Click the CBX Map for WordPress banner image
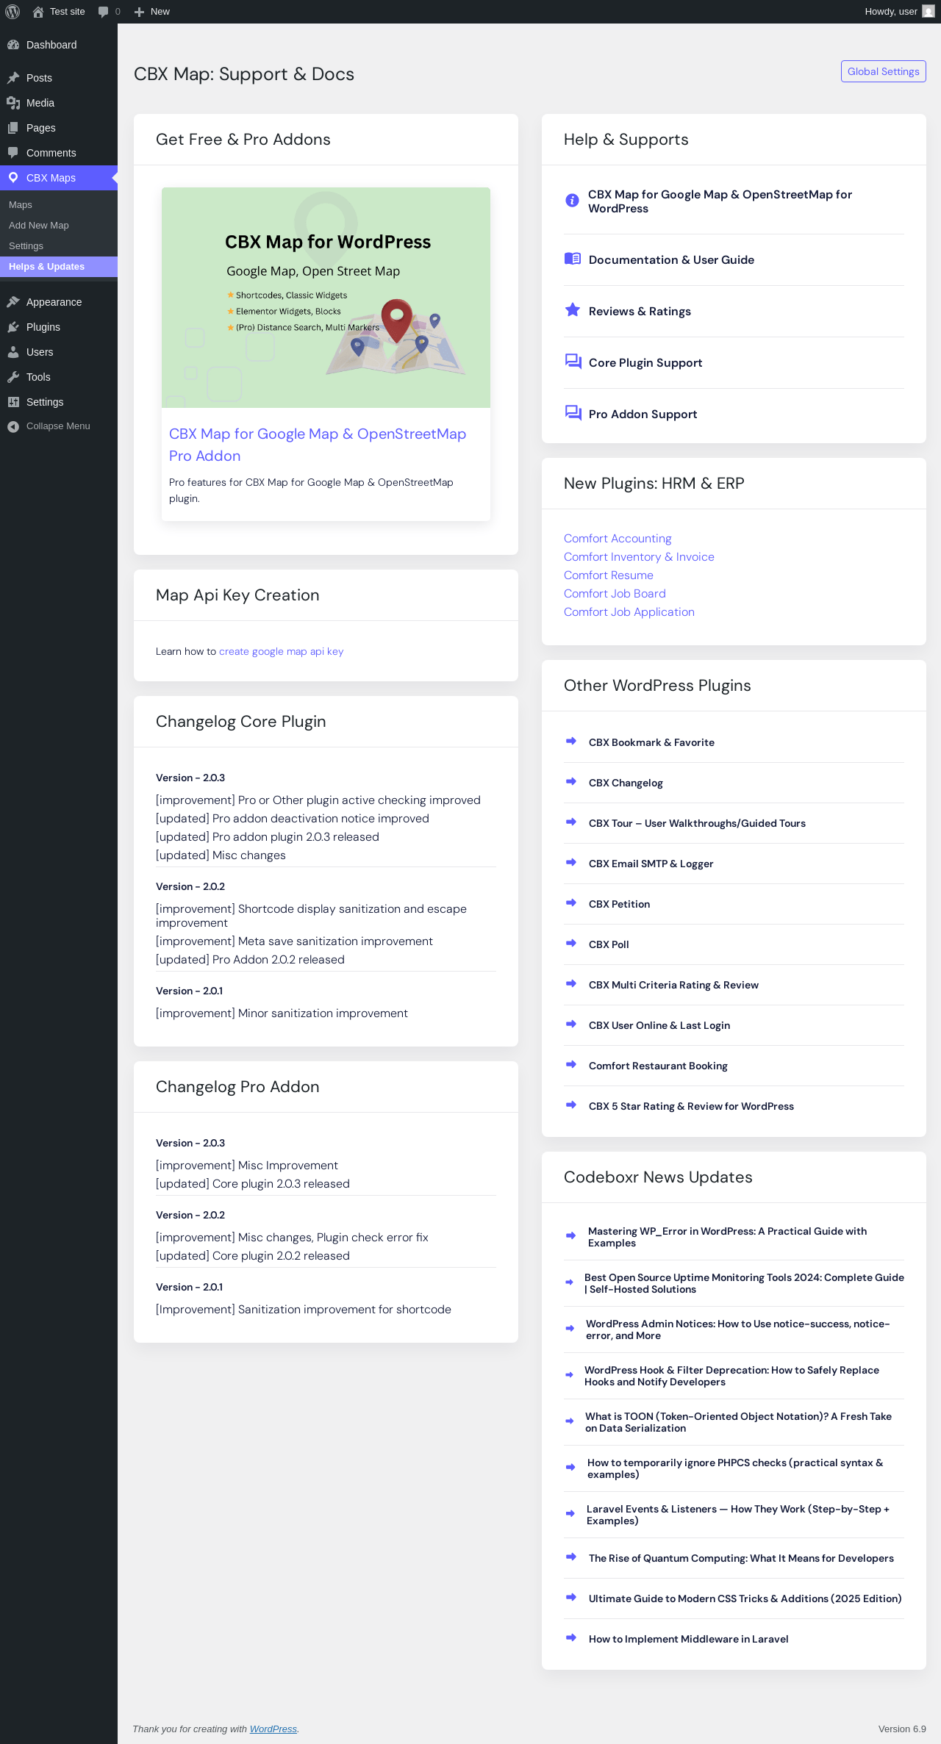Screen dimensions: 941x1744 [326, 298]
